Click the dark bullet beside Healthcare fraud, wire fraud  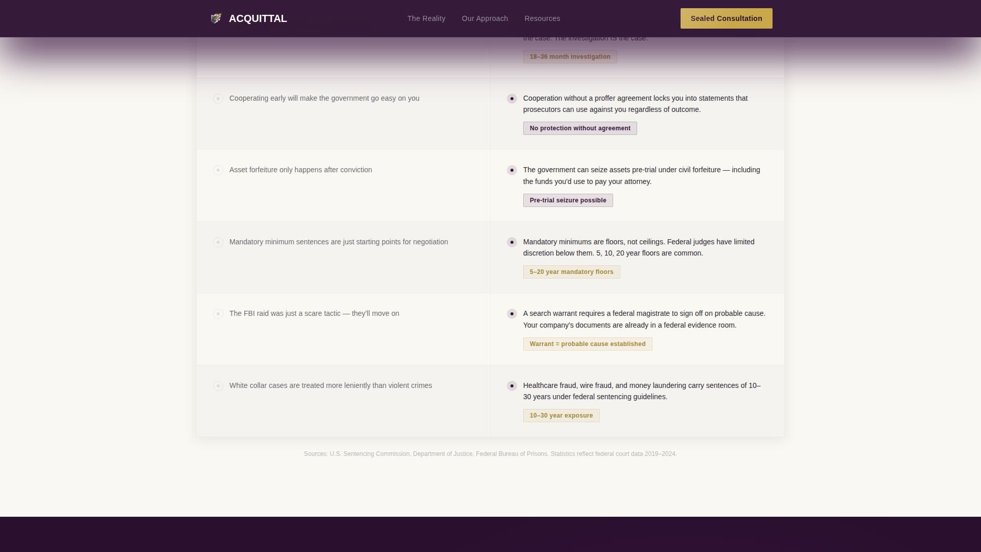click(512, 386)
